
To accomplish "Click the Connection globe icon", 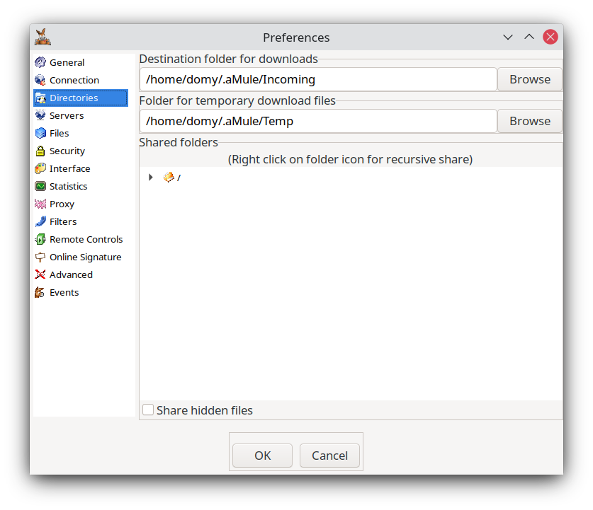I will click(x=40, y=80).
